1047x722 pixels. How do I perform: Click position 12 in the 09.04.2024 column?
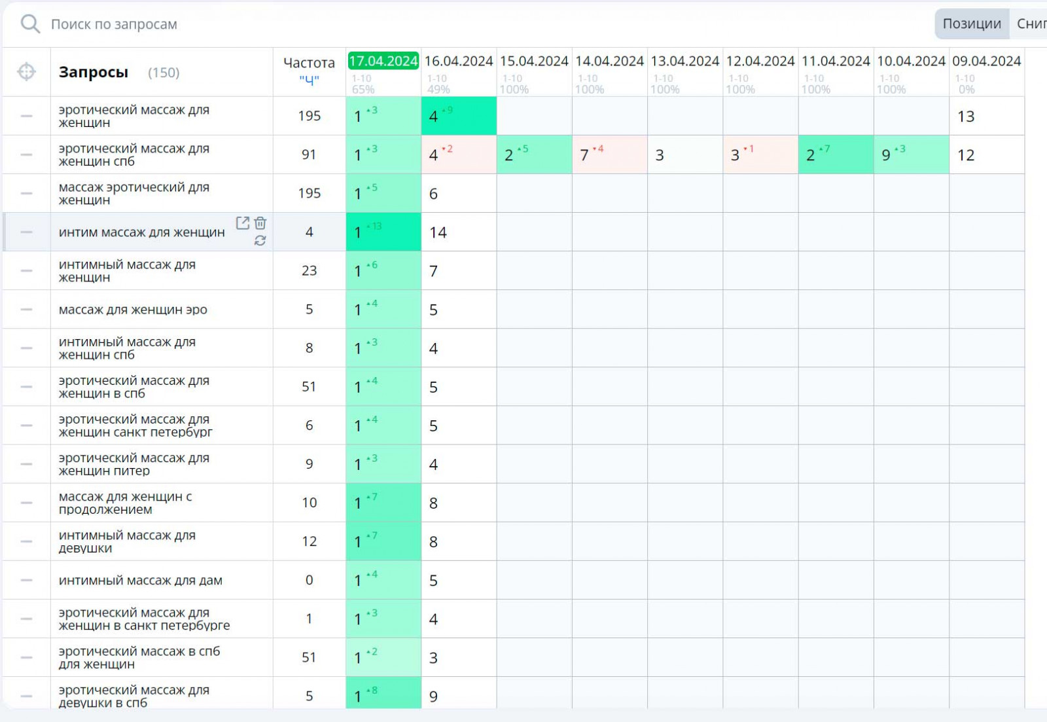pos(966,155)
